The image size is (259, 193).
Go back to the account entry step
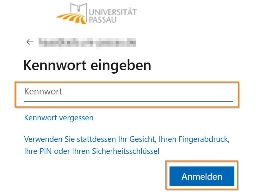[x=30, y=42]
